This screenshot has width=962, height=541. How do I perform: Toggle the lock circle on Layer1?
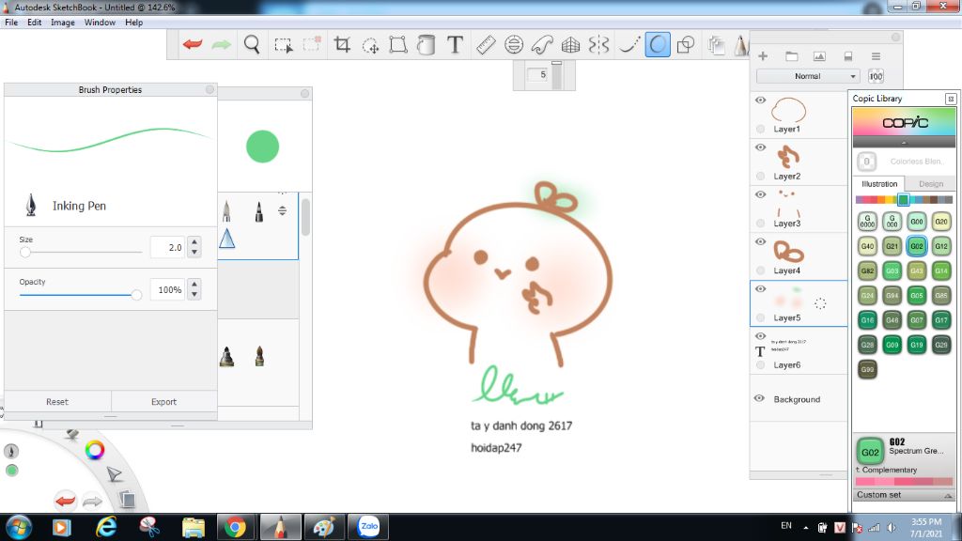761,129
